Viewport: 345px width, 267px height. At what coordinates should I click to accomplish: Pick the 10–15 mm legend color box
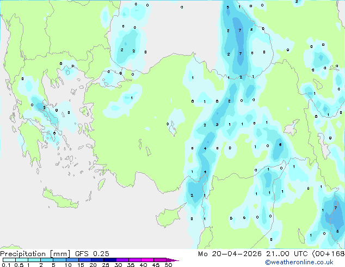tap(72, 260)
